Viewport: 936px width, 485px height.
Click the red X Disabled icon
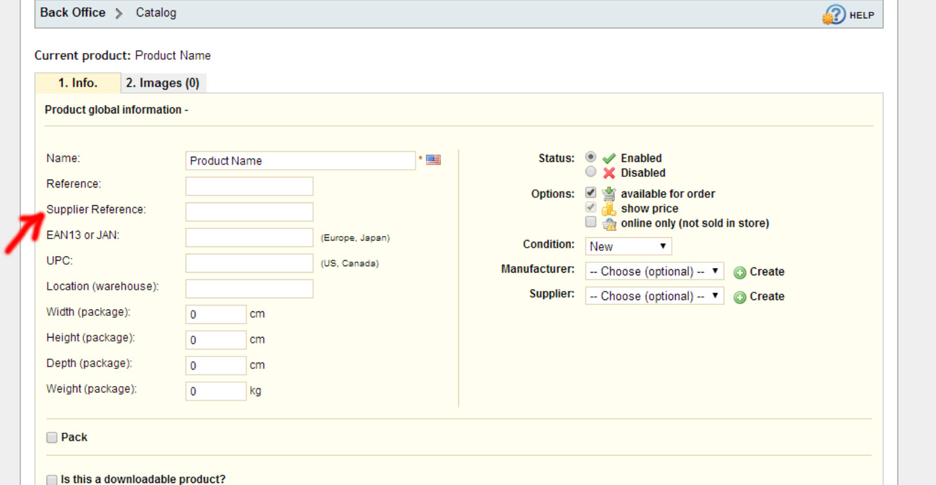[610, 173]
